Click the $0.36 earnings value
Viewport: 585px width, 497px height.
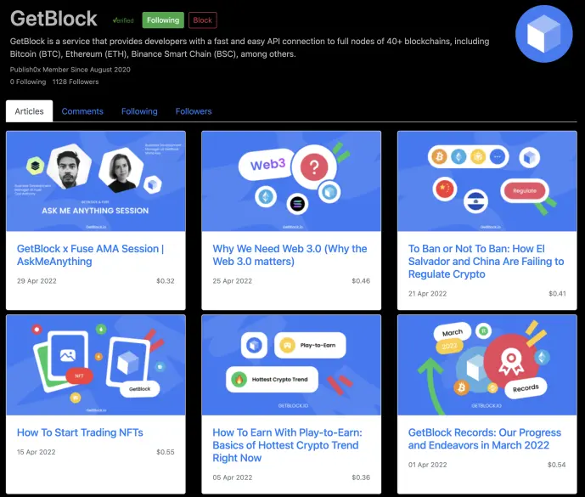361,477
